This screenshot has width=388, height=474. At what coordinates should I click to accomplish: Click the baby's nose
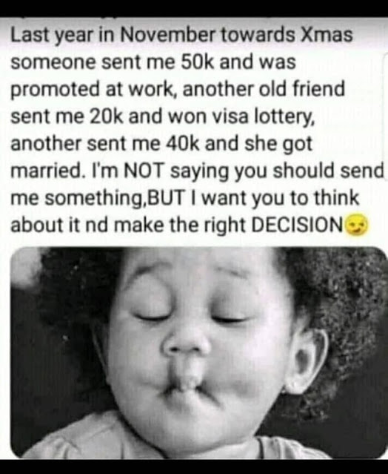click(x=184, y=346)
